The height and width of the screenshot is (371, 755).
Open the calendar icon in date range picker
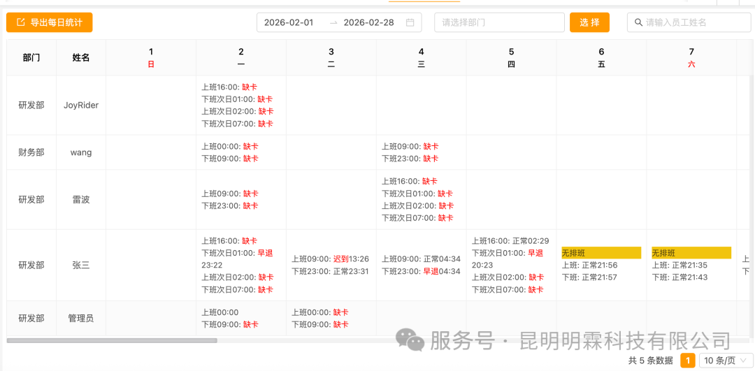410,22
